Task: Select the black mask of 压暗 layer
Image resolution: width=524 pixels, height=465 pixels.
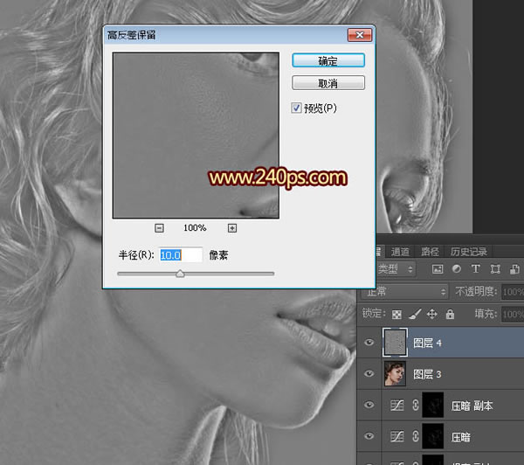Action: (433, 436)
